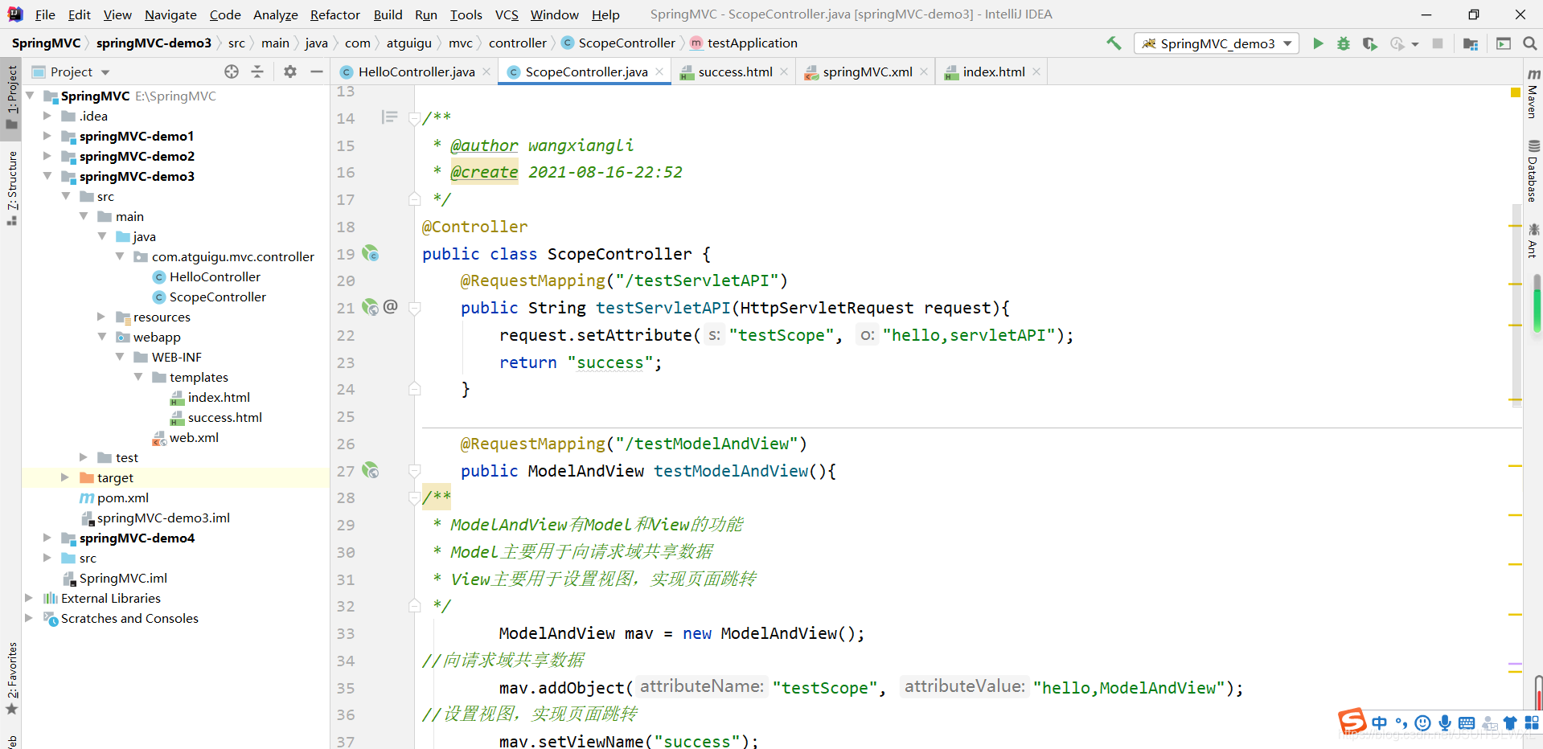Select web.xml in the project tree
1543x749 pixels.
(x=194, y=437)
